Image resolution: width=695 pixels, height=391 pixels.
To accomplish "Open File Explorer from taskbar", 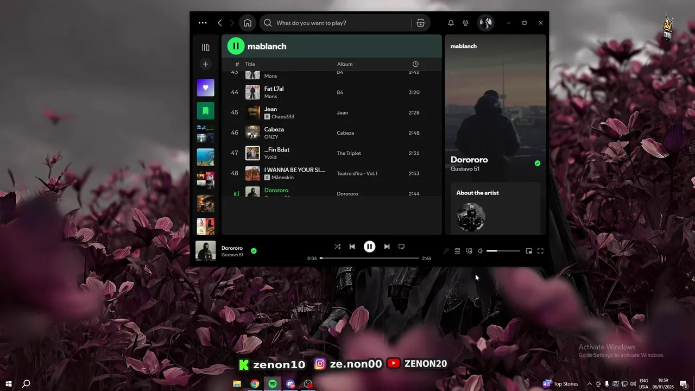I will click(x=237, y=384).
